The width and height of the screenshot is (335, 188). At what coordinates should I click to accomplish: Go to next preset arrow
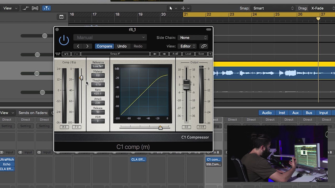tap(87, 46)
